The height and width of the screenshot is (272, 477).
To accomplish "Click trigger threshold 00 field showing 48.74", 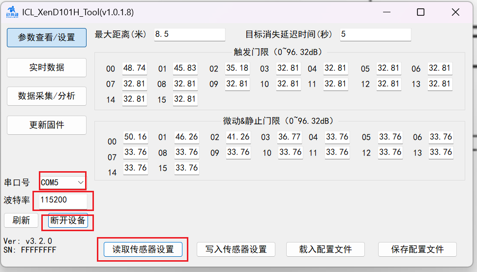I will coord(134,68).
